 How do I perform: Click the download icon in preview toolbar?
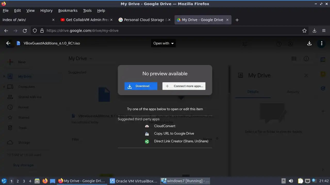309,43
